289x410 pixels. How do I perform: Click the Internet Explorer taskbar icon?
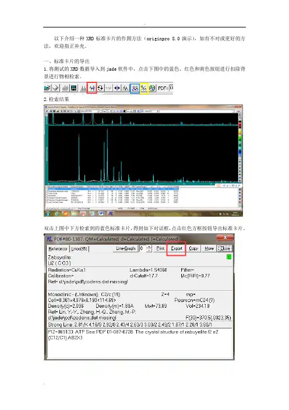(x=57, y=214)
